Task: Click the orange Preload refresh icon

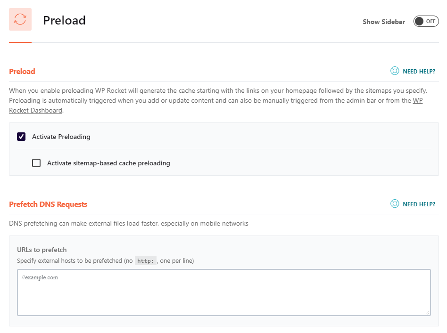Action: point(20,19)
